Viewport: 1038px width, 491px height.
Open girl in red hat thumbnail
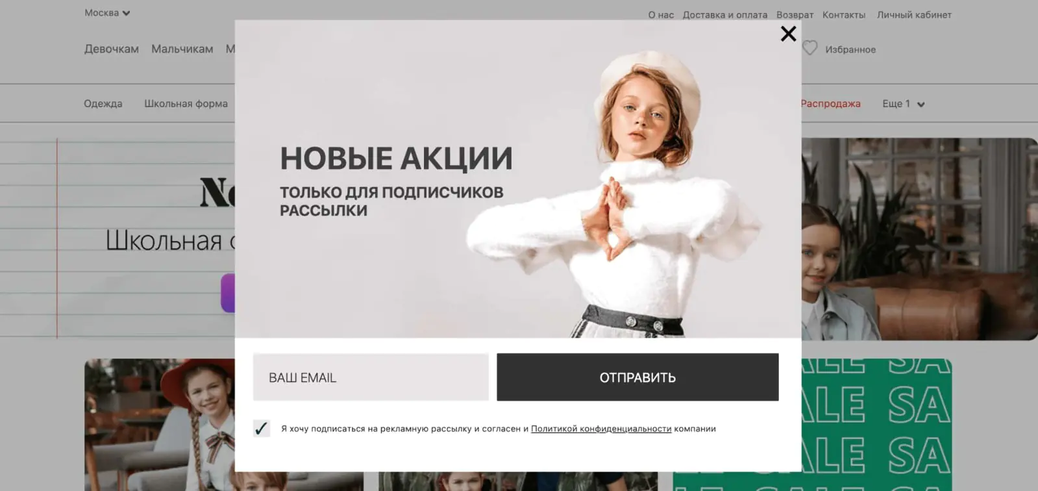click(x=160, y=425)
